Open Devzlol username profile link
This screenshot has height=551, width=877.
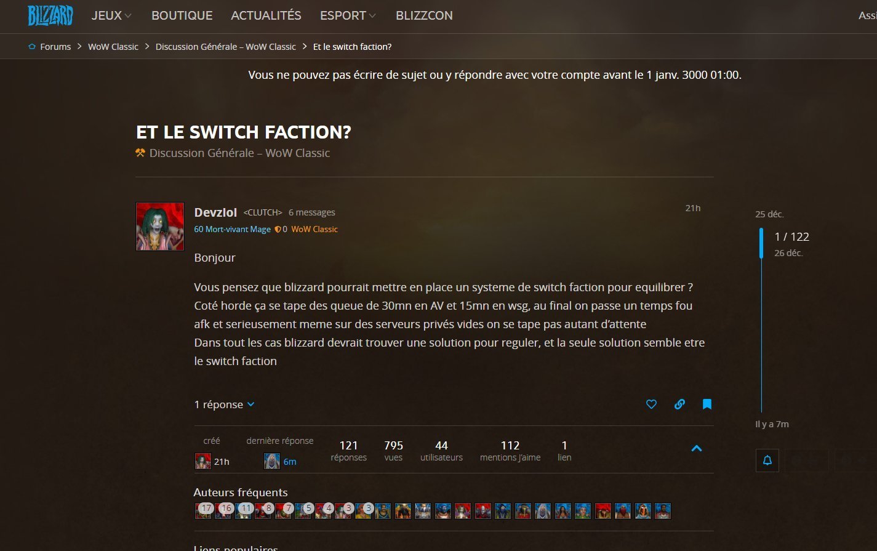(x=215, y=212)
